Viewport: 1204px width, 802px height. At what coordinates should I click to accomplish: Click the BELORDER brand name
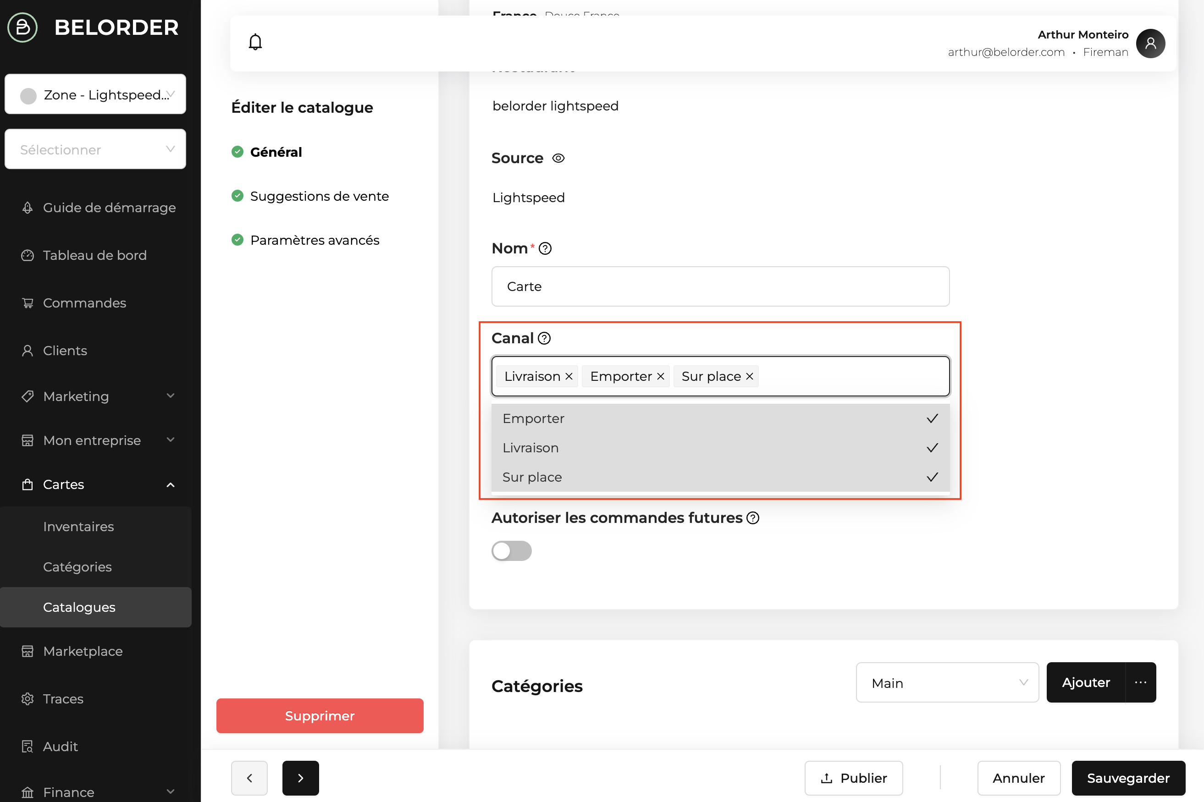pyautogui.click(x=116, y=27)
